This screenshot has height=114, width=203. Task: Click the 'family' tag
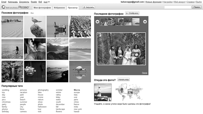pyautogui.click(x=4, y=107)
